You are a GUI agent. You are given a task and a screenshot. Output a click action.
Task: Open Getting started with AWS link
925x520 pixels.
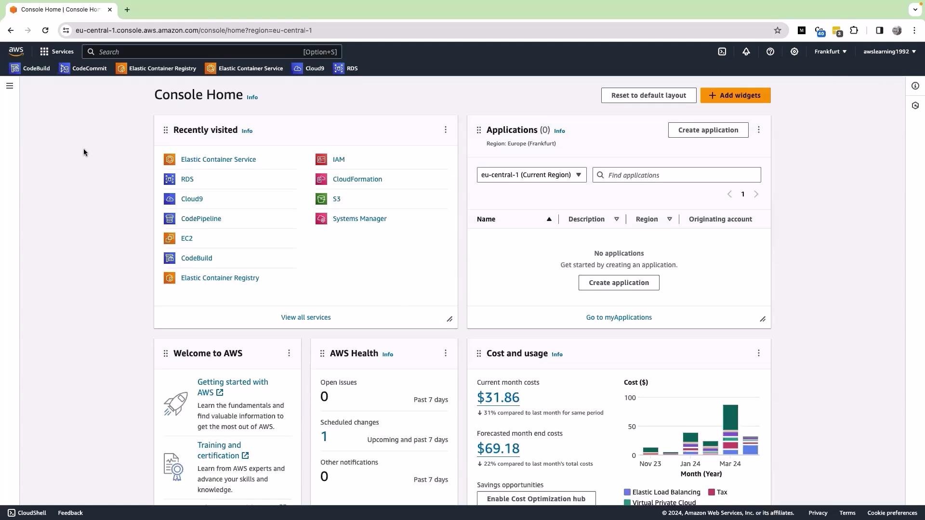pos(233,387)
